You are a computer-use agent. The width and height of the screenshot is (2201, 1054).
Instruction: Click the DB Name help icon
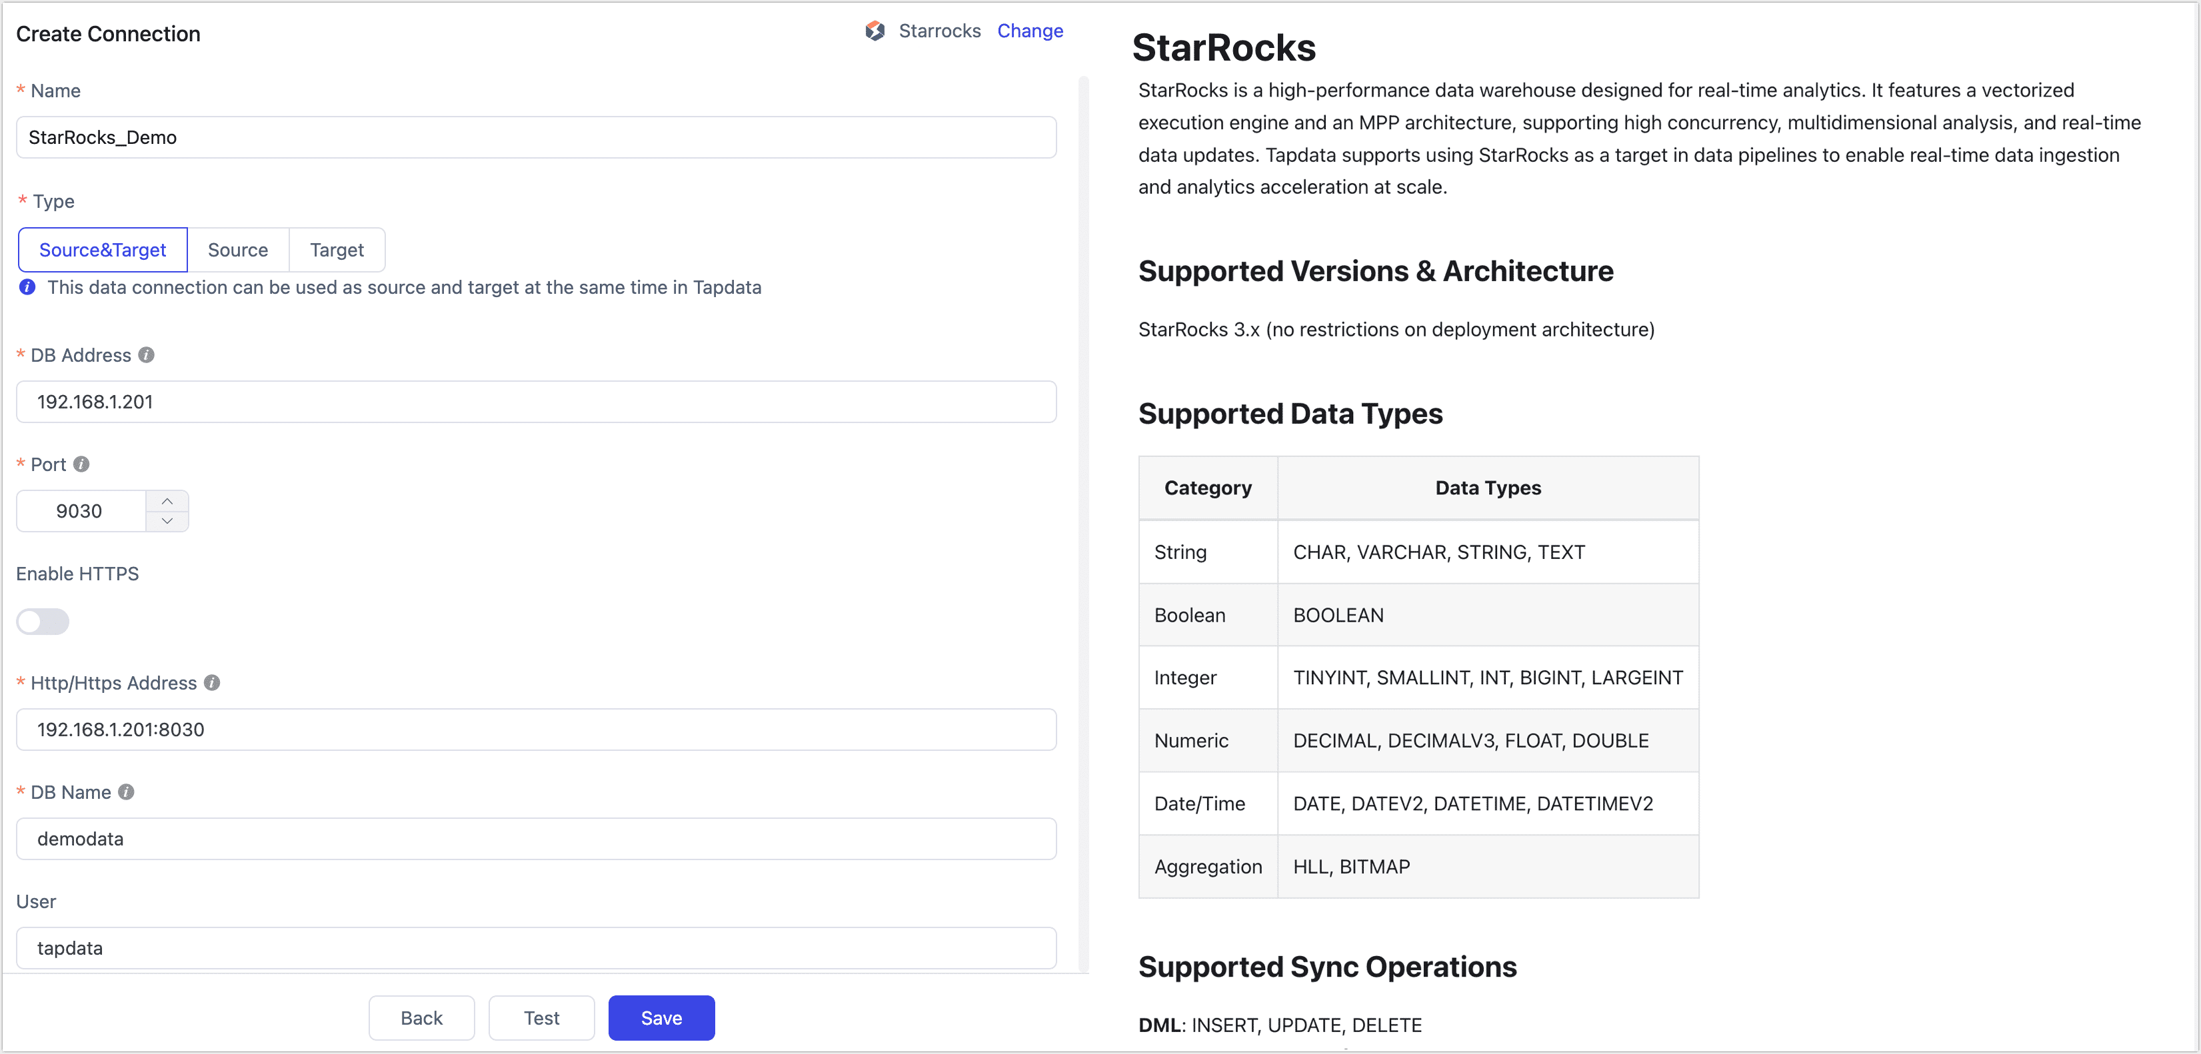click(x=125, y=791)
